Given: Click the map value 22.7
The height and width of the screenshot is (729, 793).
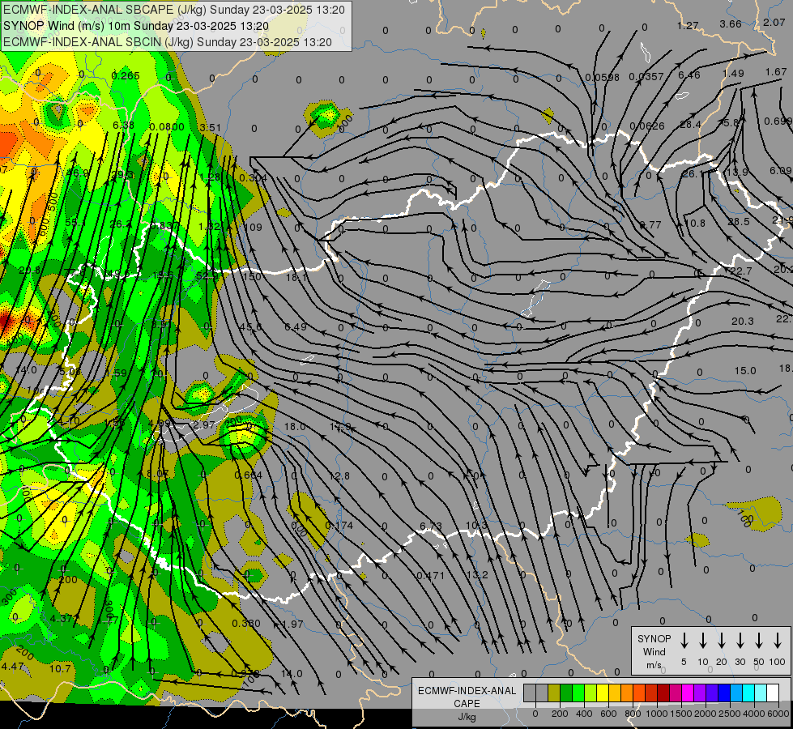Looking at the screenshot, I should [741, 271].
